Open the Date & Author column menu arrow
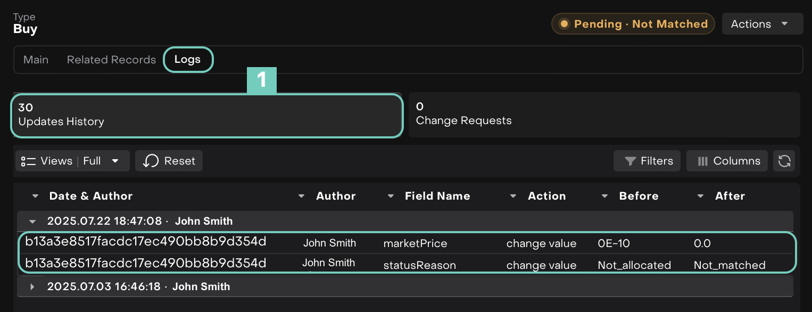The width and height of the screenshot is (812, 312). (x=35, y=196)
